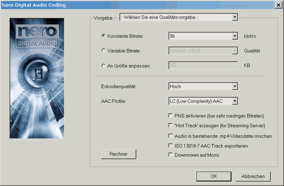
Task: Toggle Downmixen auf Mono checkbox
Action: 171,155
